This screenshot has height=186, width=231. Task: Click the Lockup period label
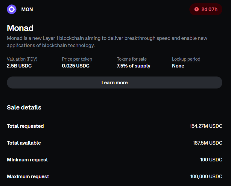[186, 59]
